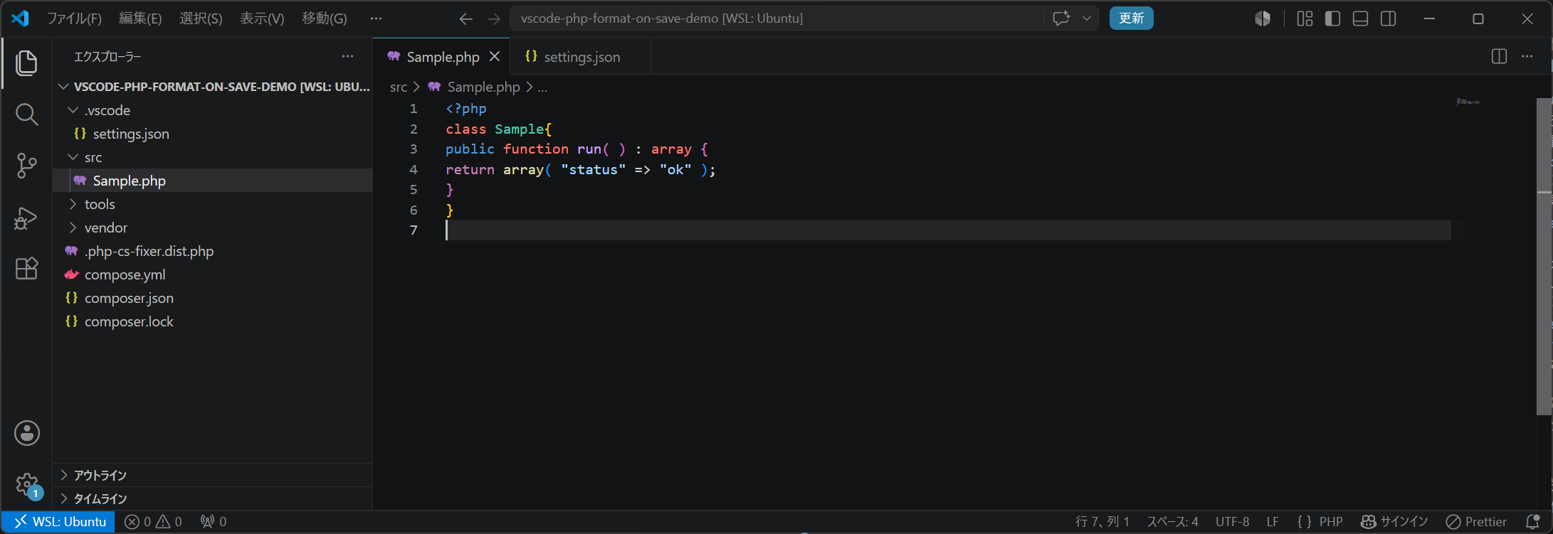The width and height of the screenshot is (1553, 534).
Task: Click the navigate back arrow
Action: (466, 18)
